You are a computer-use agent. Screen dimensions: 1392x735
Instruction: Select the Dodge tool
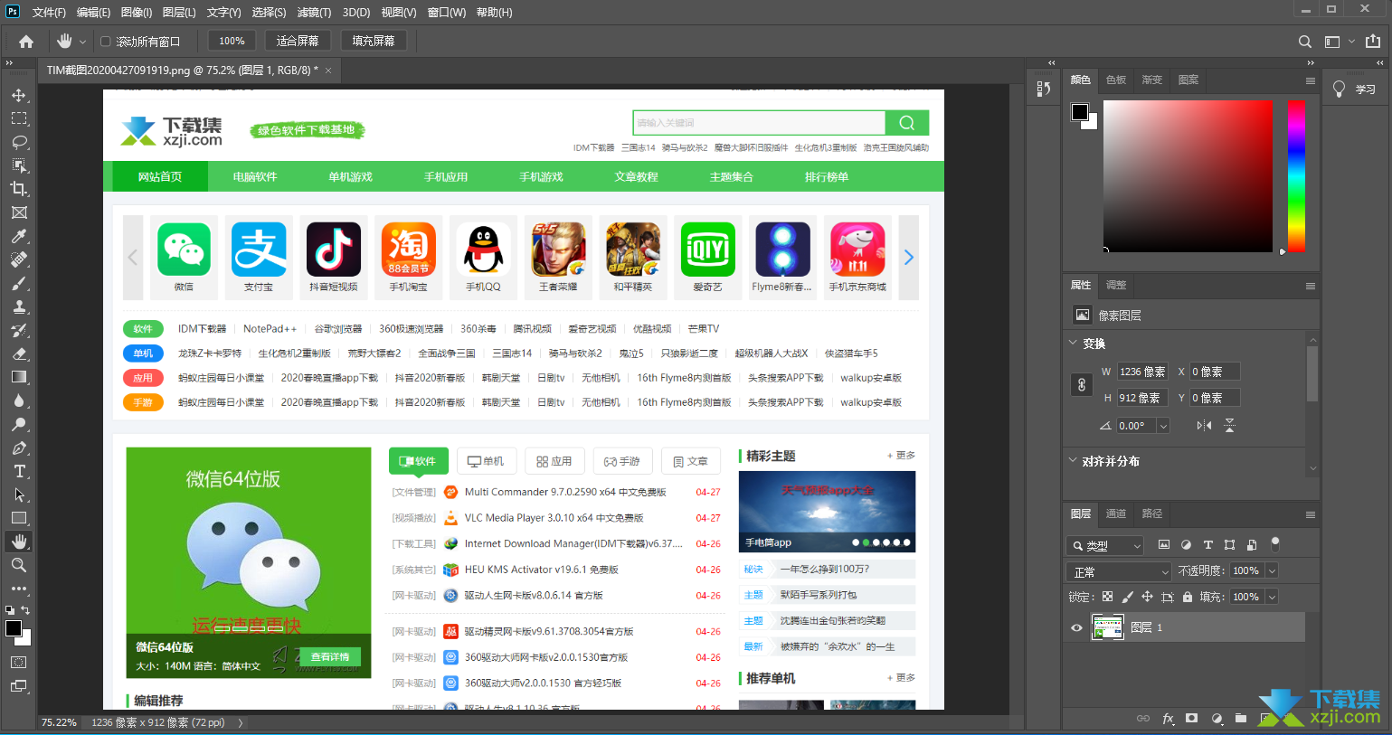(19, 424)
